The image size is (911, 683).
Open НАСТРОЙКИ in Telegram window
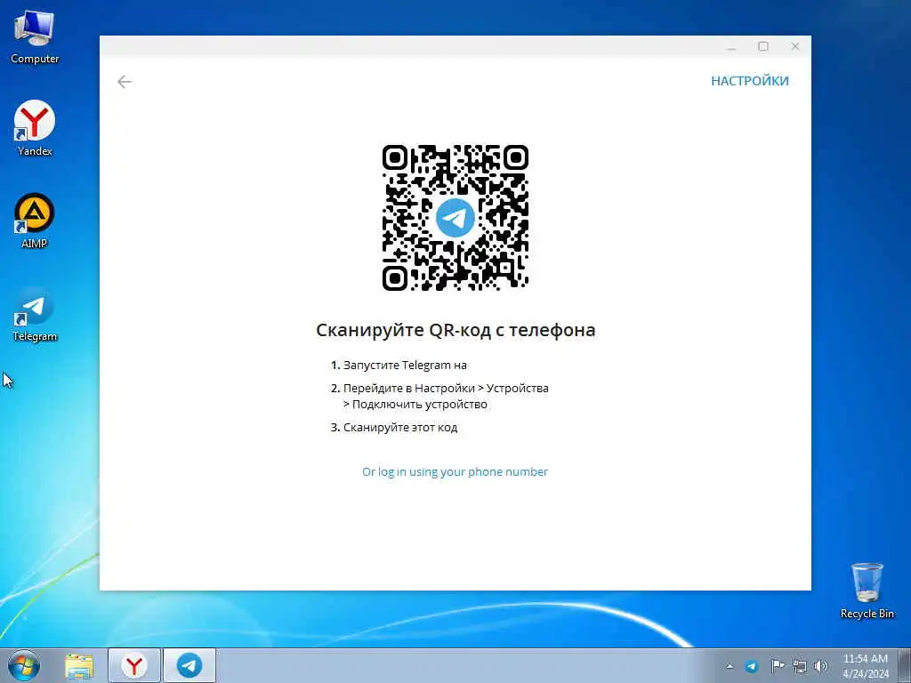click(x=749, y=81)
